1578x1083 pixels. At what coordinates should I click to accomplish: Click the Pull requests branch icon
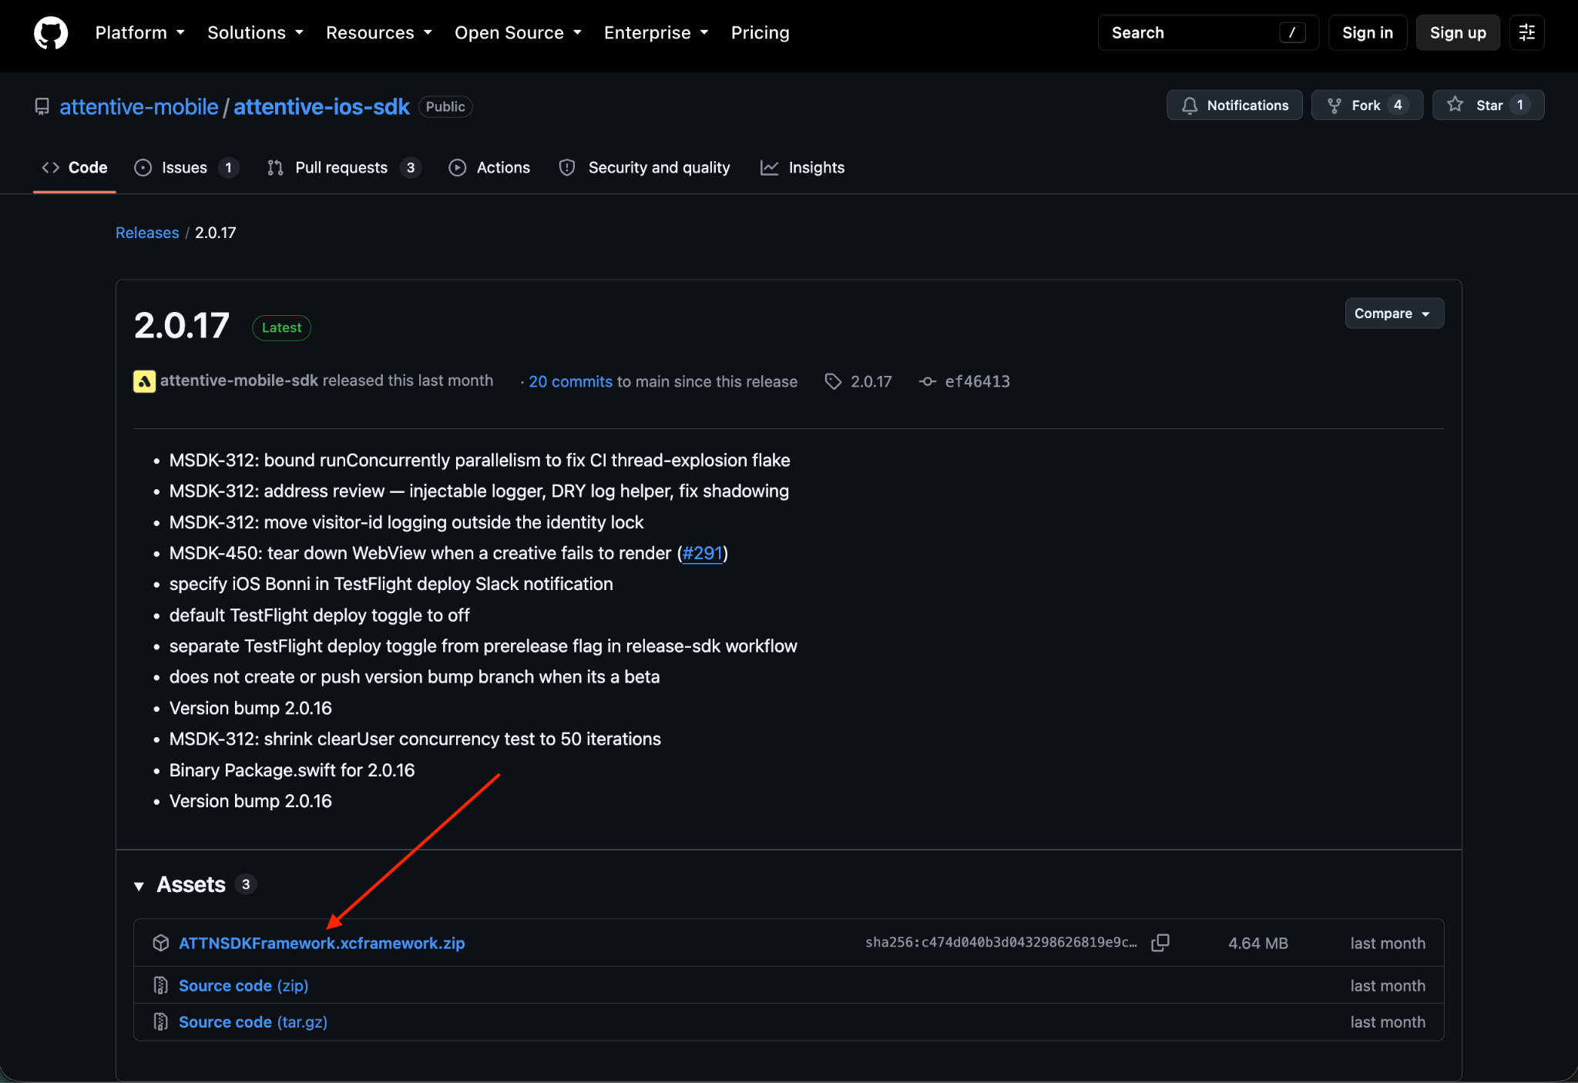pos(275,167)
